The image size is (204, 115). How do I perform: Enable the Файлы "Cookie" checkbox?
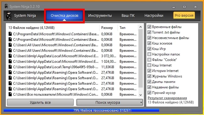(149, 60)
